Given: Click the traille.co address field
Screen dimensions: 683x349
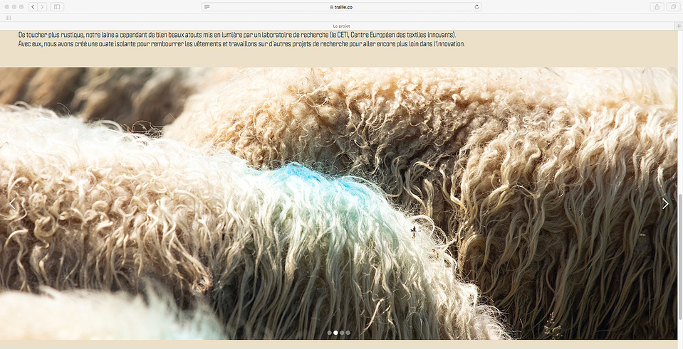Looking at the screenshot, I should (x=341, y=7).
